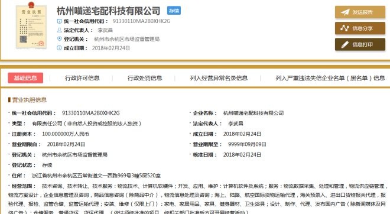The width and height of the screenshot is (390, 214).
Task: Click the 企业名称 value in license details
Action: click(x=253, y=113)
